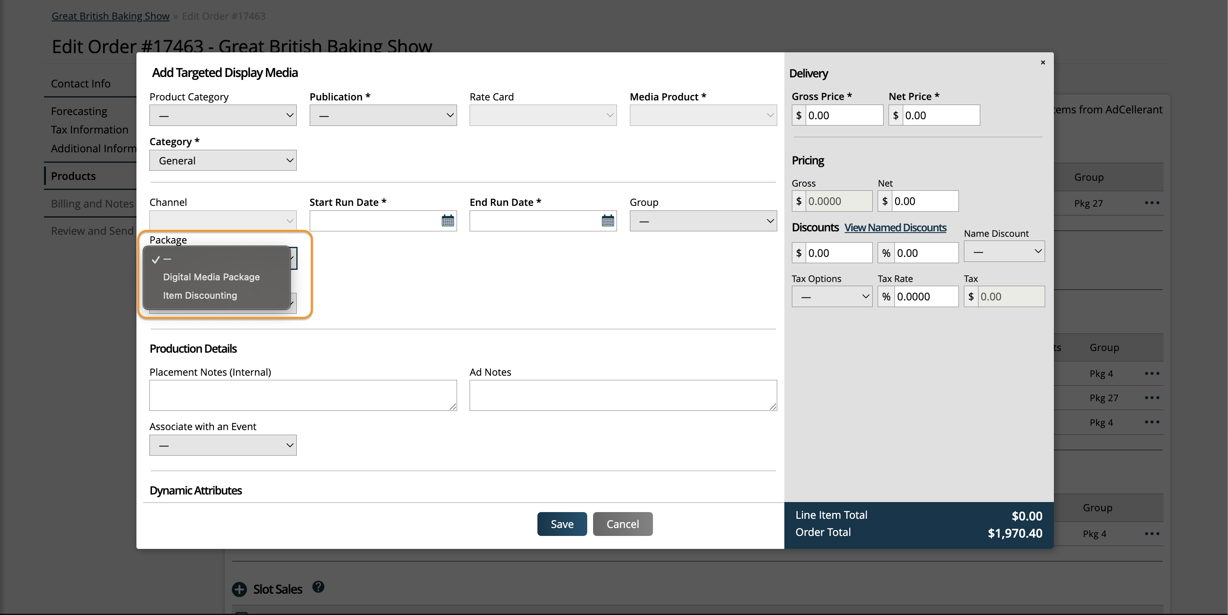Open the End Run Date calendar picker
1228x615 pixels.
click(x=607, y=220)
